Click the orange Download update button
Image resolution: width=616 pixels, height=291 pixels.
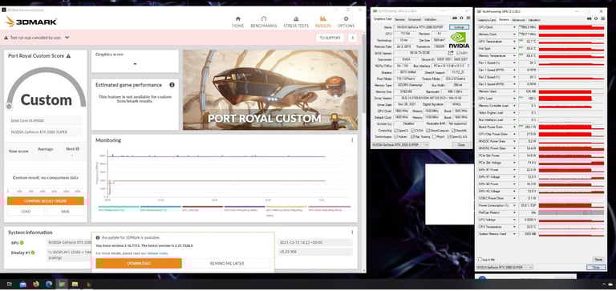(139, 263)
